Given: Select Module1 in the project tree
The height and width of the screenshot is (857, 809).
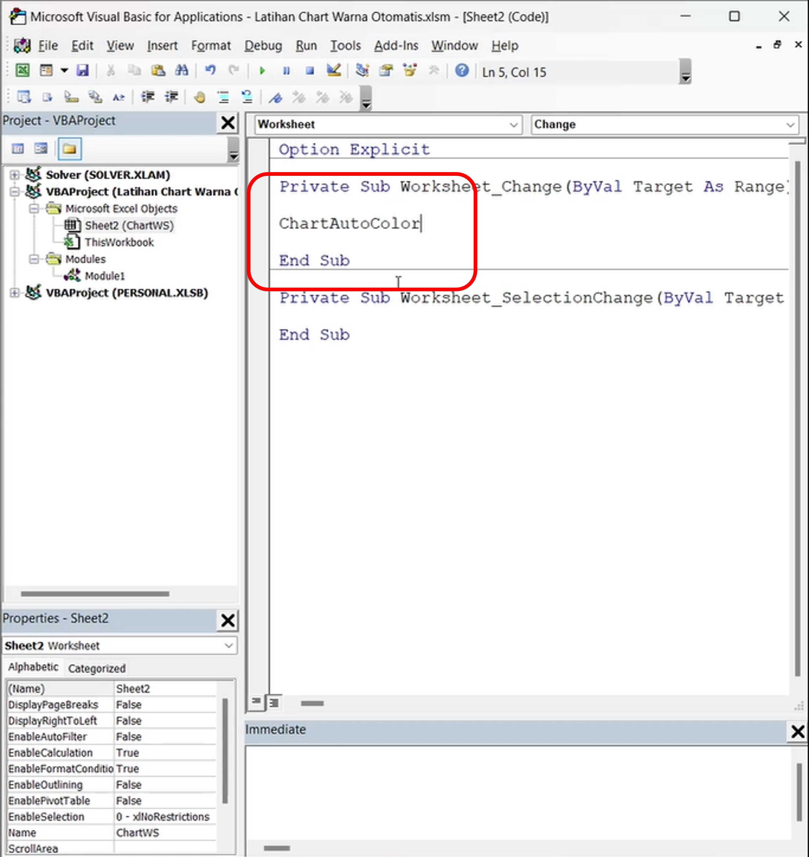Looking at the screenshot, I should 104,276.
